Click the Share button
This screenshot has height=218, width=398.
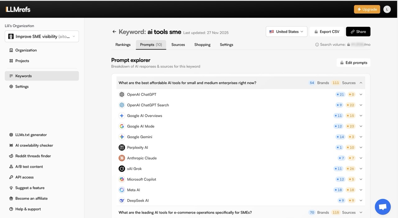pos(358,31)
